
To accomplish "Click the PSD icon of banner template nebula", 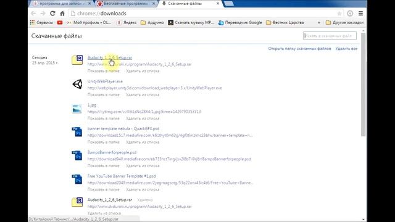I will click(x=77, y=131).
